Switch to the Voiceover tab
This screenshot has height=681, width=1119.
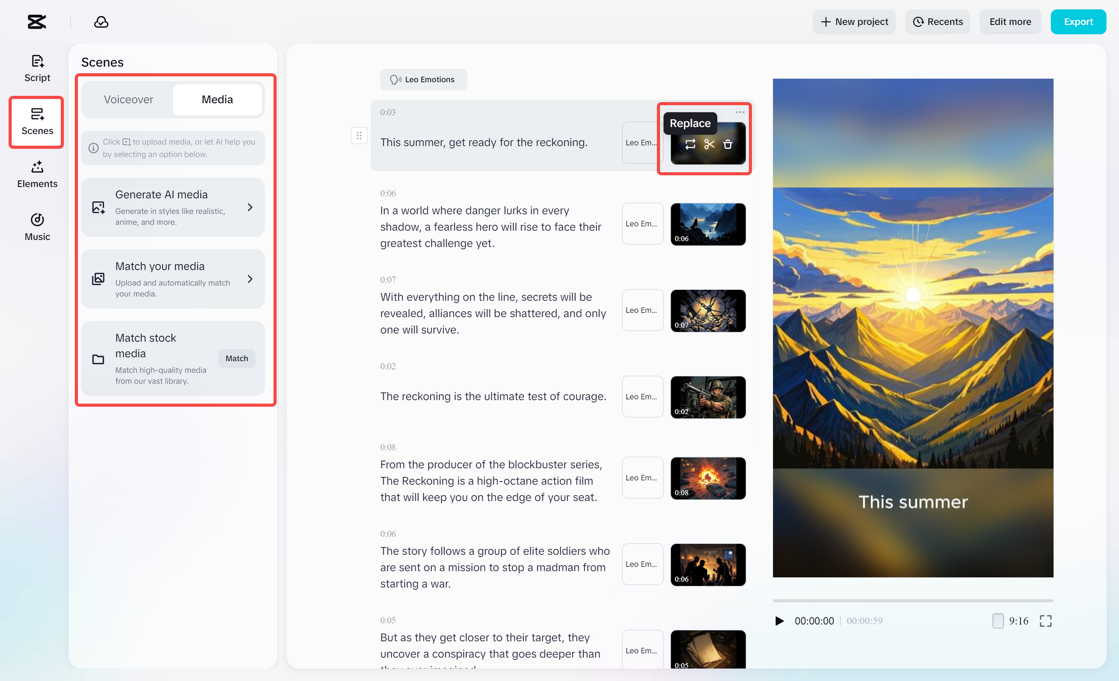click(129, 99)
